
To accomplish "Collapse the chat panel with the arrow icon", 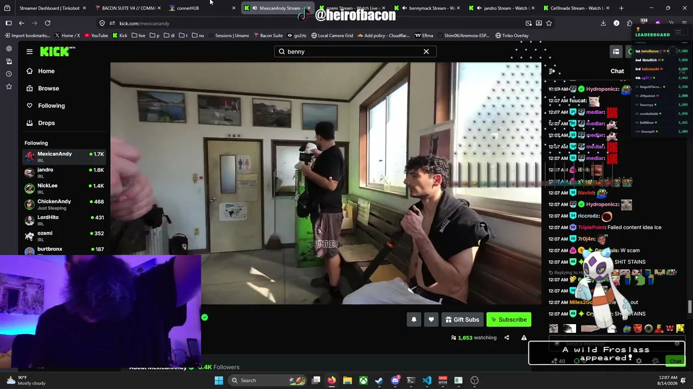I will (552, 71).
